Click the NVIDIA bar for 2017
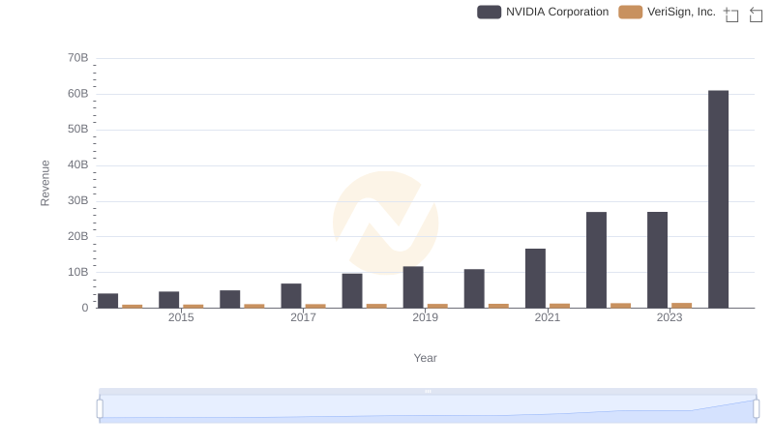Image resolution: width=774 pixels, height=446 pixels. point(291,295)
